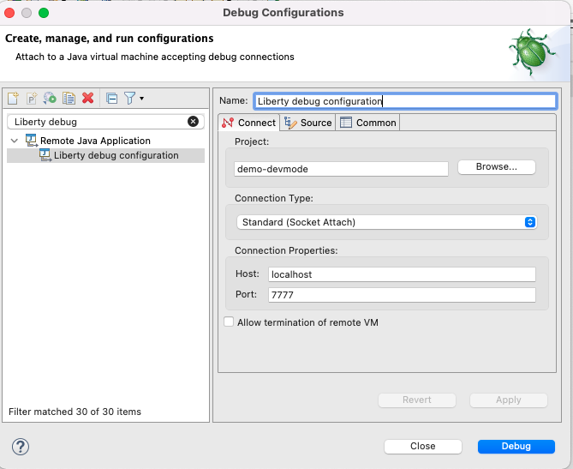Enable Allow termination of remote VM

pos(229,322)
